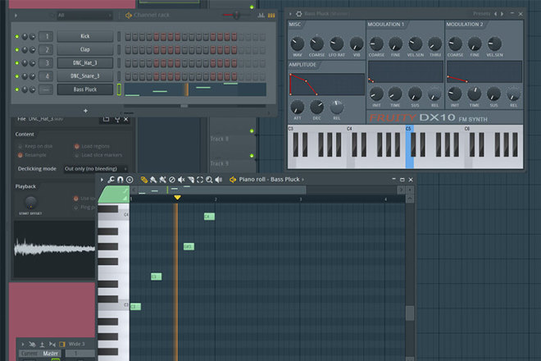Enable Load regions option

point(93,147)
